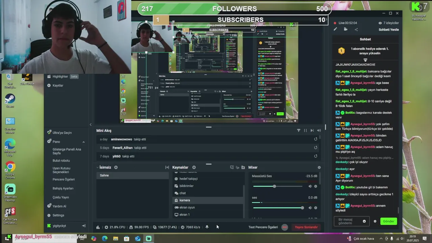Mute the ses audio source

point(310,208)
